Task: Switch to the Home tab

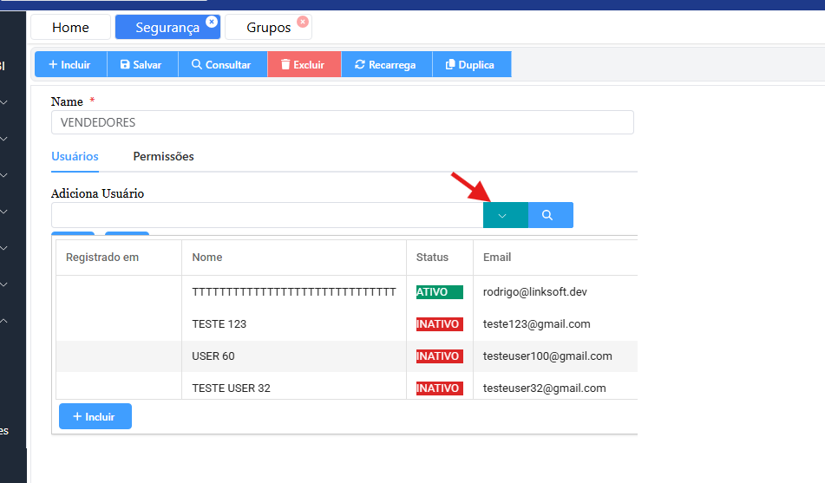Action: (70, 28)
